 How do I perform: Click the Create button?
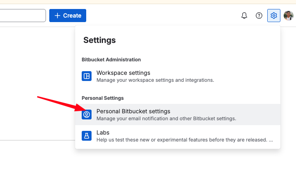point(68,16)
